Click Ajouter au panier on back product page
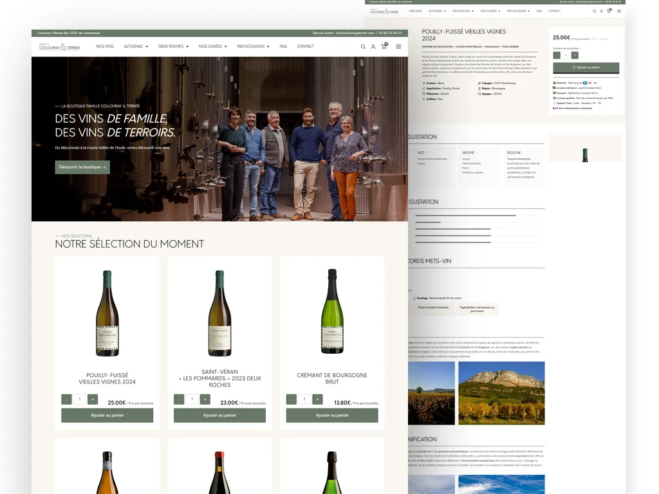 point(586,68)
